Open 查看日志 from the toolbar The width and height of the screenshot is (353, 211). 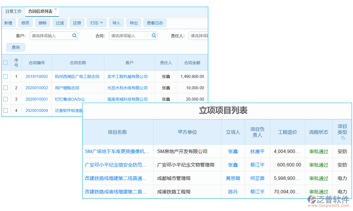pyautogui.click(x=155, y=23)
